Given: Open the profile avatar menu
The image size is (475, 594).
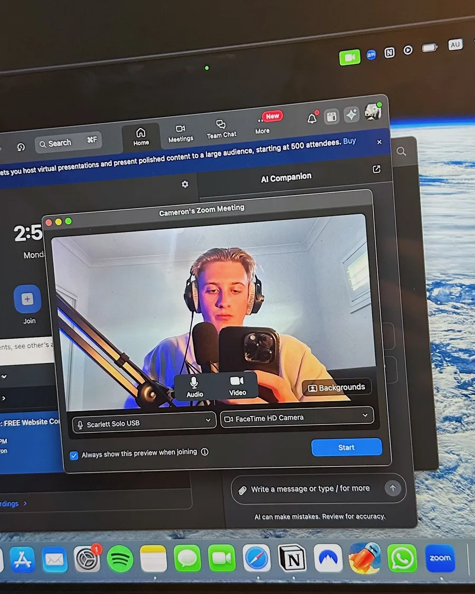Looking at the screenshot, I should 373,112.
